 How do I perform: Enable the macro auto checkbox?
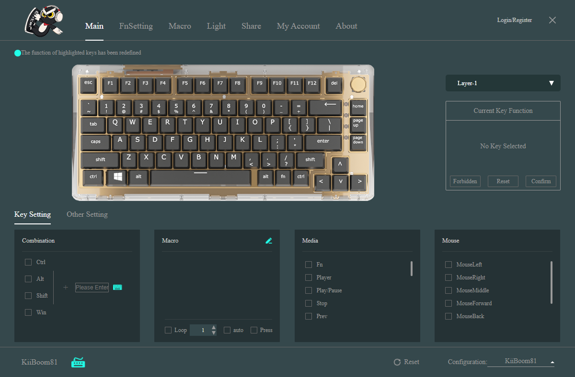tap(227, 330)
